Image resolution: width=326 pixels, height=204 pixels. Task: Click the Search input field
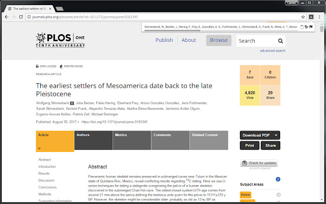256,41
